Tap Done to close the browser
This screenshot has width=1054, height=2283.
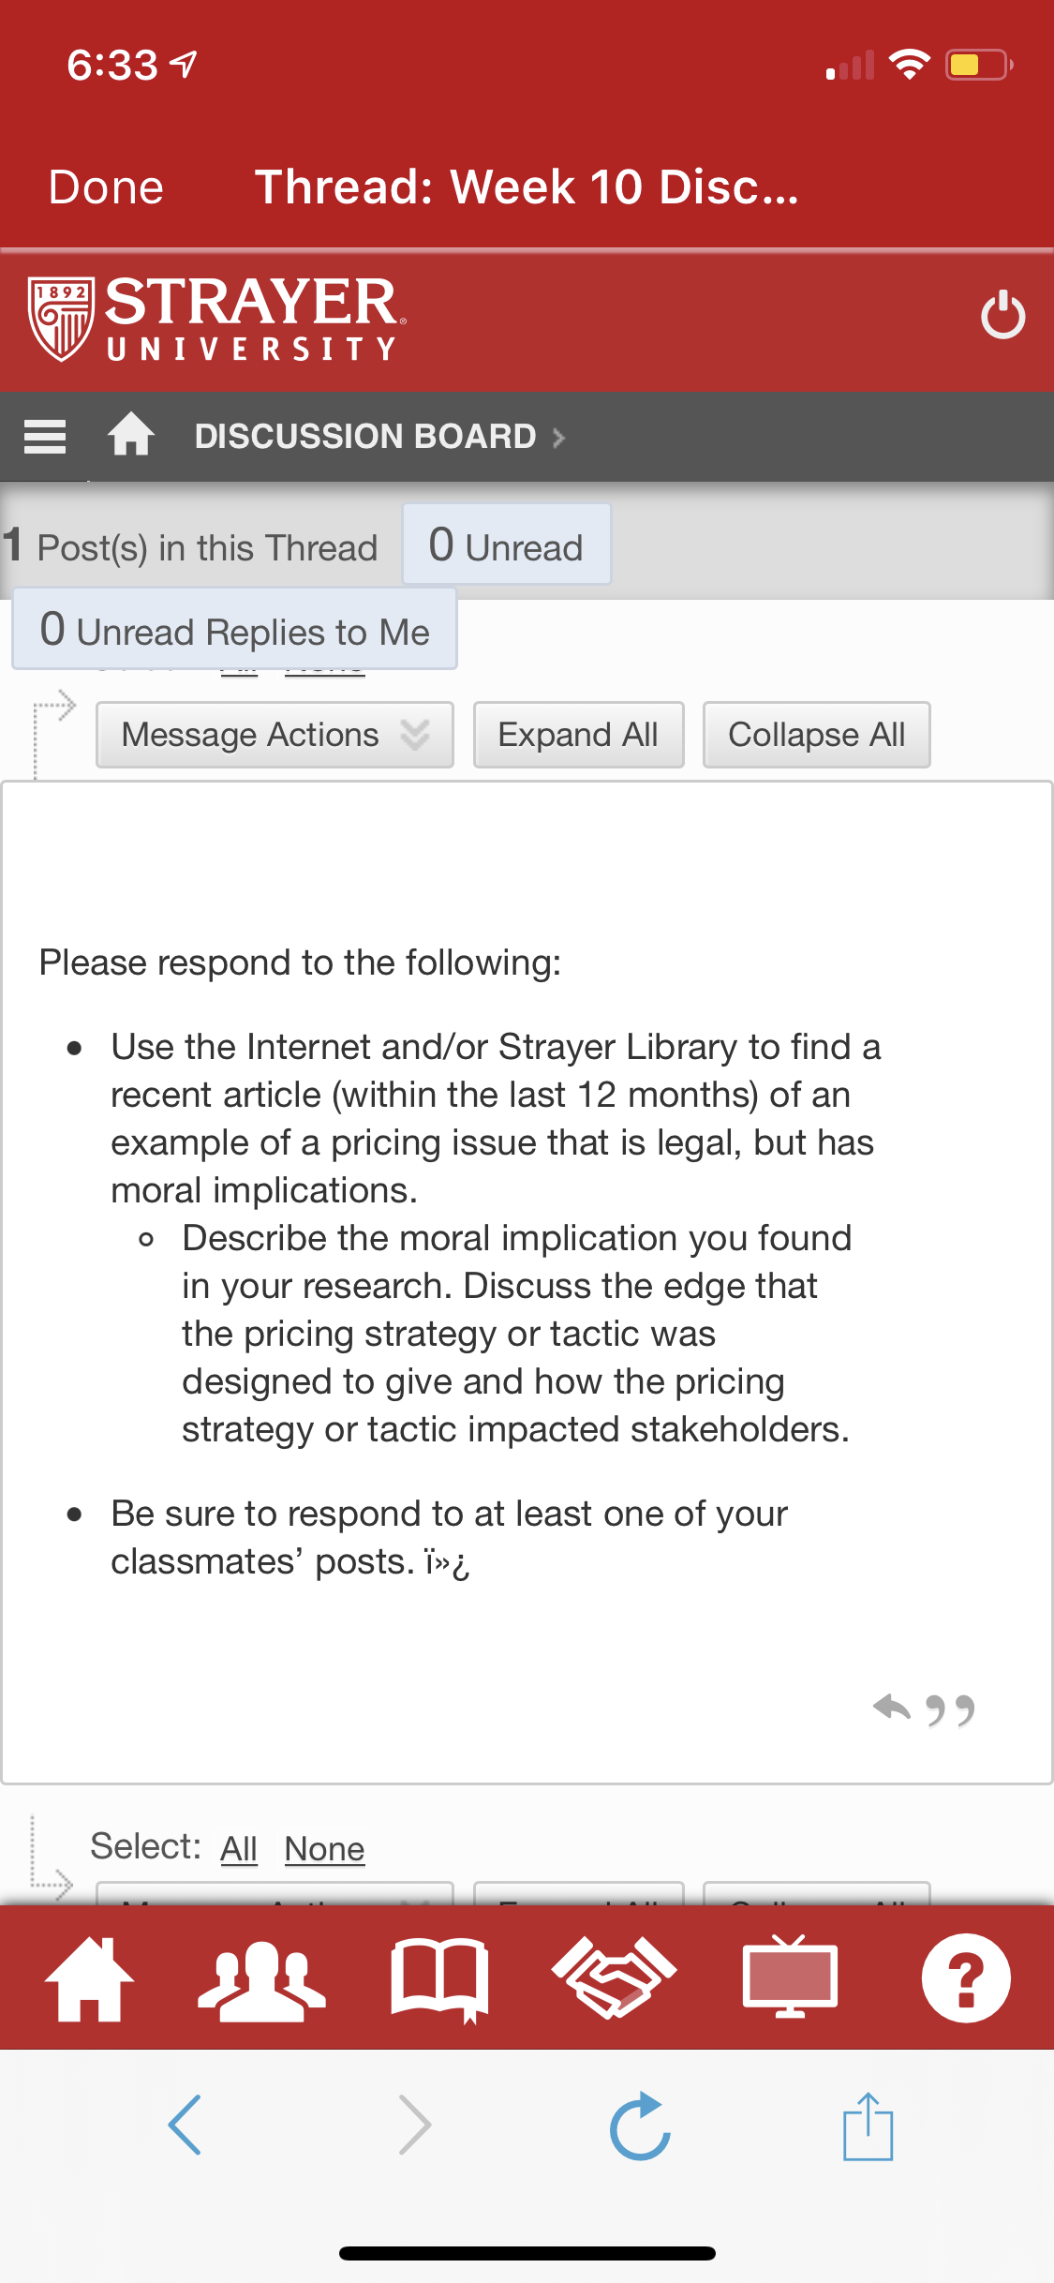[106, 187]
